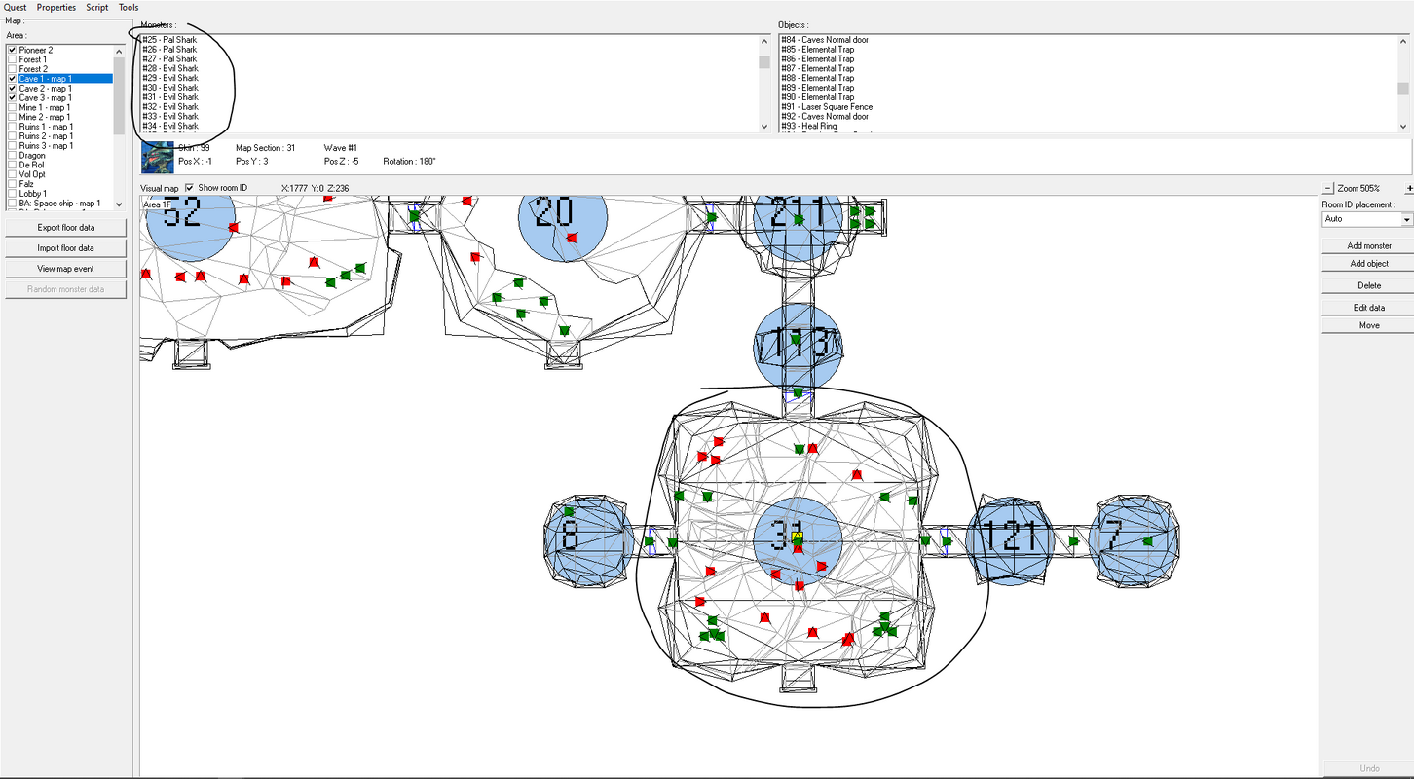The width and height of the screenshot is (1414, 779).
Task: Click the room 113 blue circle
Action: click(798, 345)
